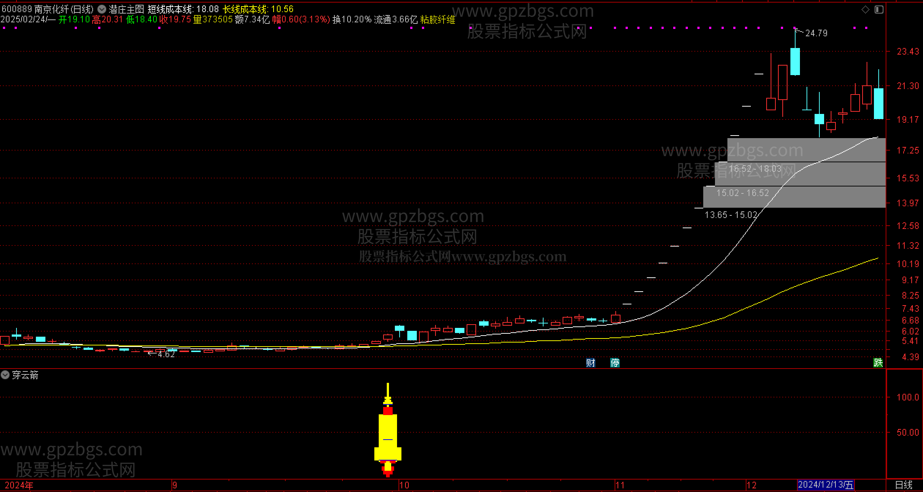This screenshot has width=923, height=492.
Task: Click the diamond icon at chart top-right
Action: 865,10
